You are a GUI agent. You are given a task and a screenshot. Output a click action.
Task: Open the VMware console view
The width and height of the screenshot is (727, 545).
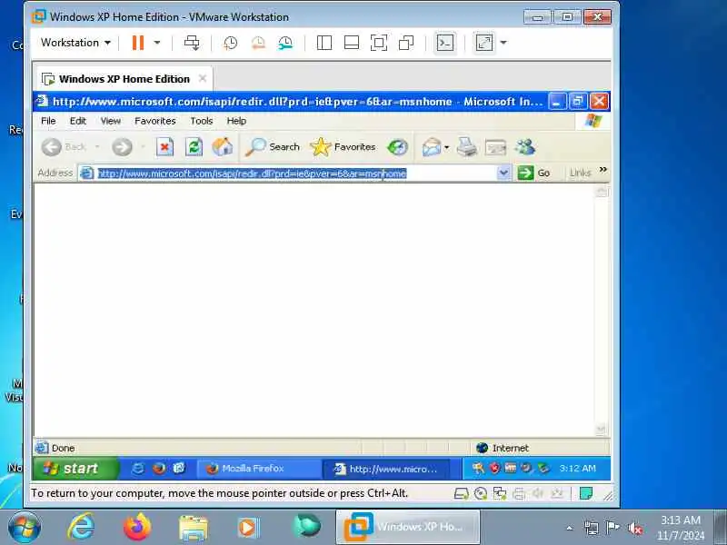click(x=445, y=43)
